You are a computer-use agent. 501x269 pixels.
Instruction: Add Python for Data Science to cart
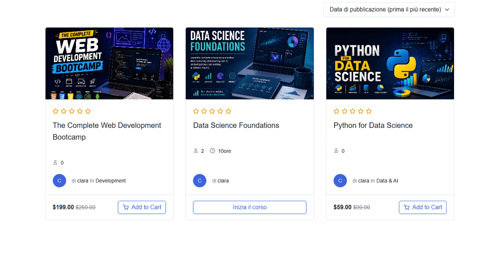point(422,207)
